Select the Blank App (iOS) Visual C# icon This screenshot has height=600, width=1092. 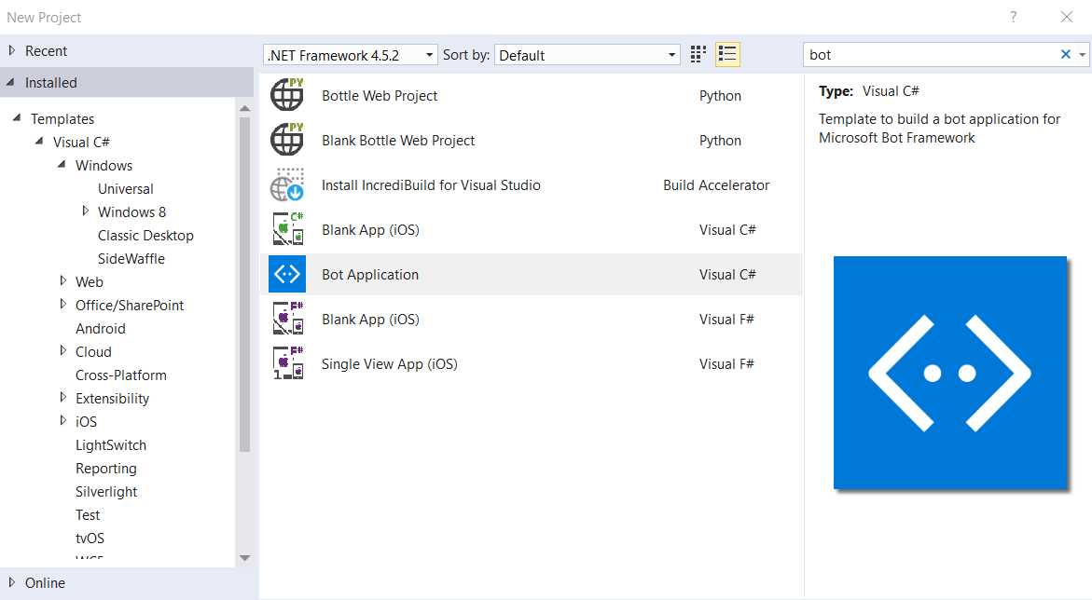click(x=286, y=229)
